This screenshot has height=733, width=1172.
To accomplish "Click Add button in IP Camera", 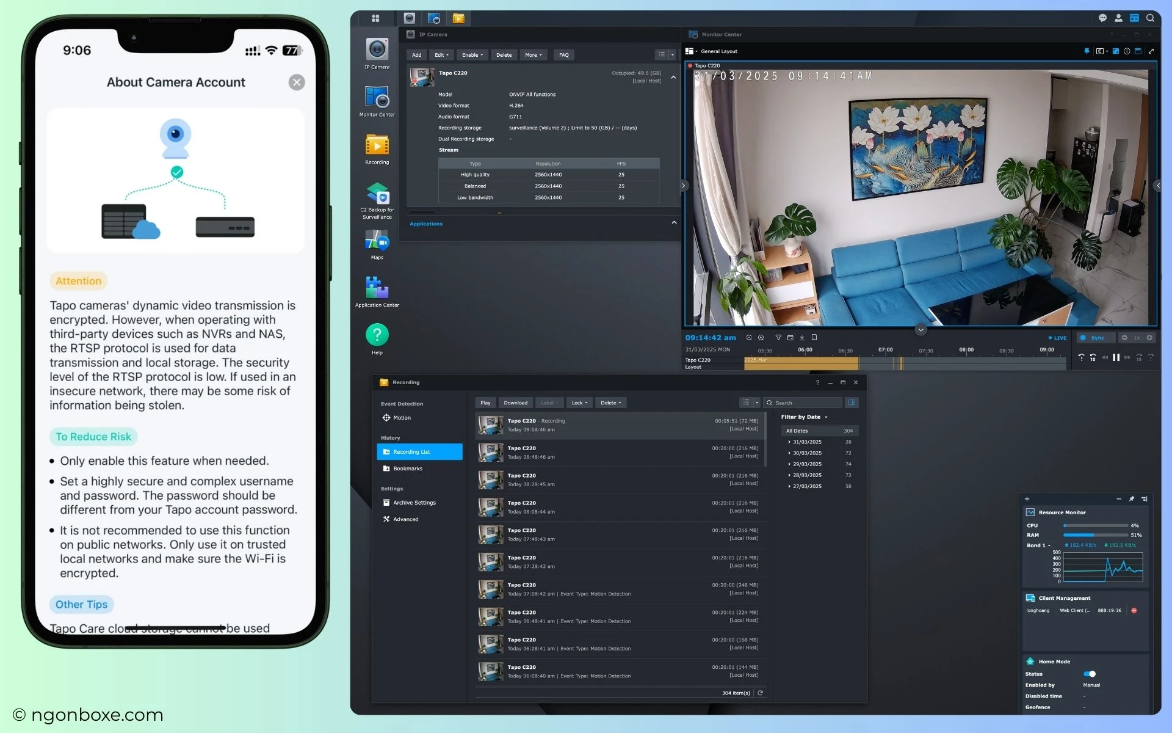I will [x=416, y=55].
